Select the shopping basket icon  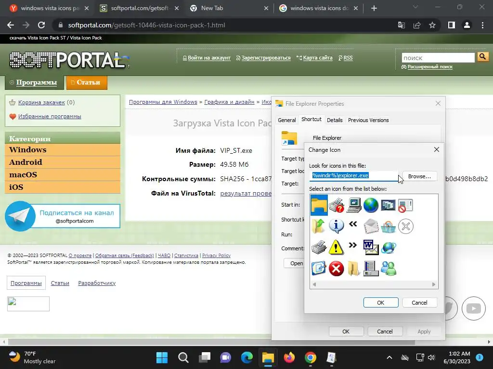tap(389, 226)
